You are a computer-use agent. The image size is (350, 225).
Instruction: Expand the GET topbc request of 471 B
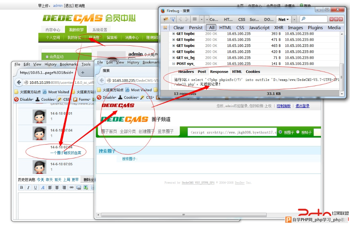point(173,40)
